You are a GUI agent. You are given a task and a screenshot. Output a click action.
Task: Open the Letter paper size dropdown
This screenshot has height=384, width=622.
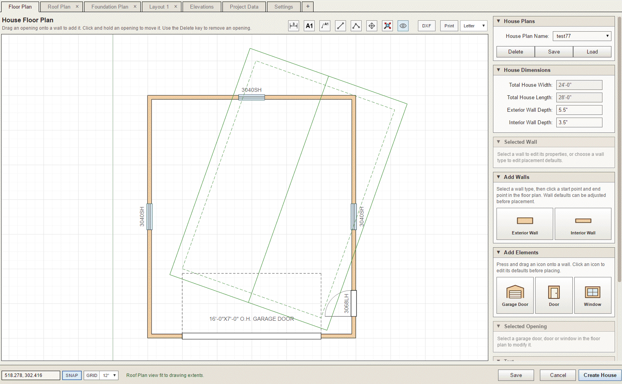(x=474, y=26)
